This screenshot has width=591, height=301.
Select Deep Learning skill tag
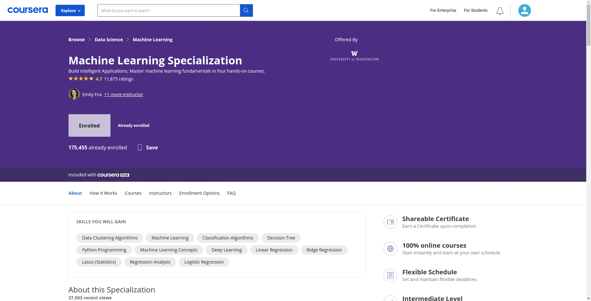click(x=227, y=250)
